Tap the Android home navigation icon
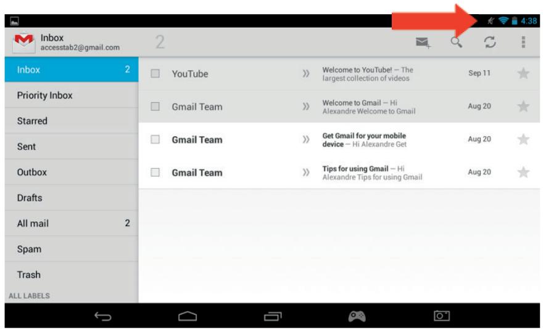Screen dimensions: 546x329 [188, 316]
